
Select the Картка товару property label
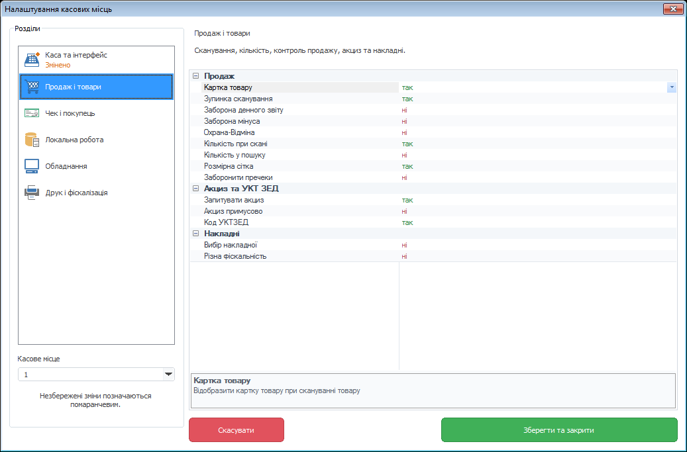(x=228, y=87)
